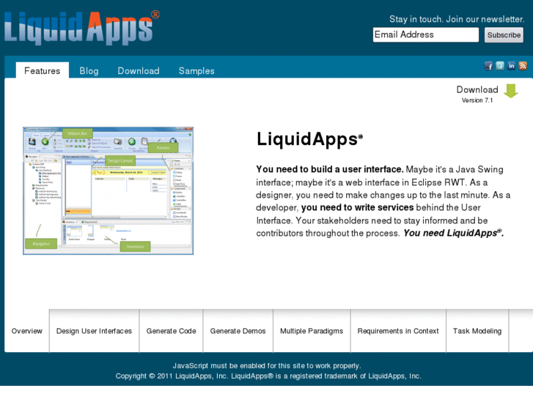Select the Overview section
The height and width of the screenshot is (399, 533).
click(x=27, y=331)
